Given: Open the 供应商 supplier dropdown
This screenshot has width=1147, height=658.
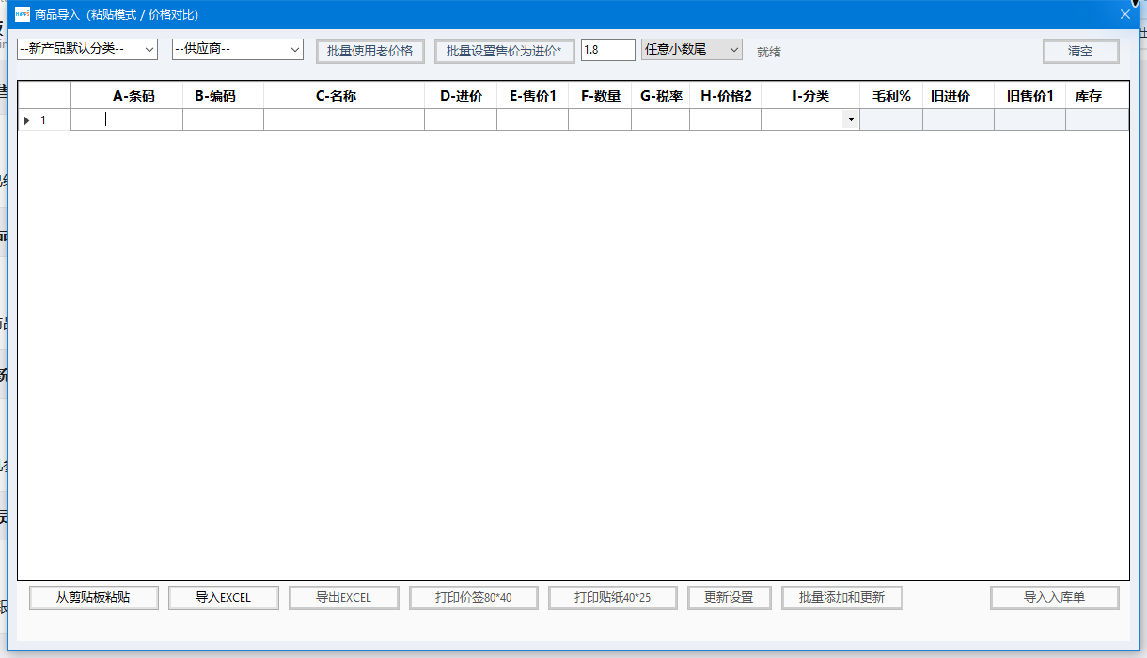Looking at the screenshot, I should click(238, 49).
